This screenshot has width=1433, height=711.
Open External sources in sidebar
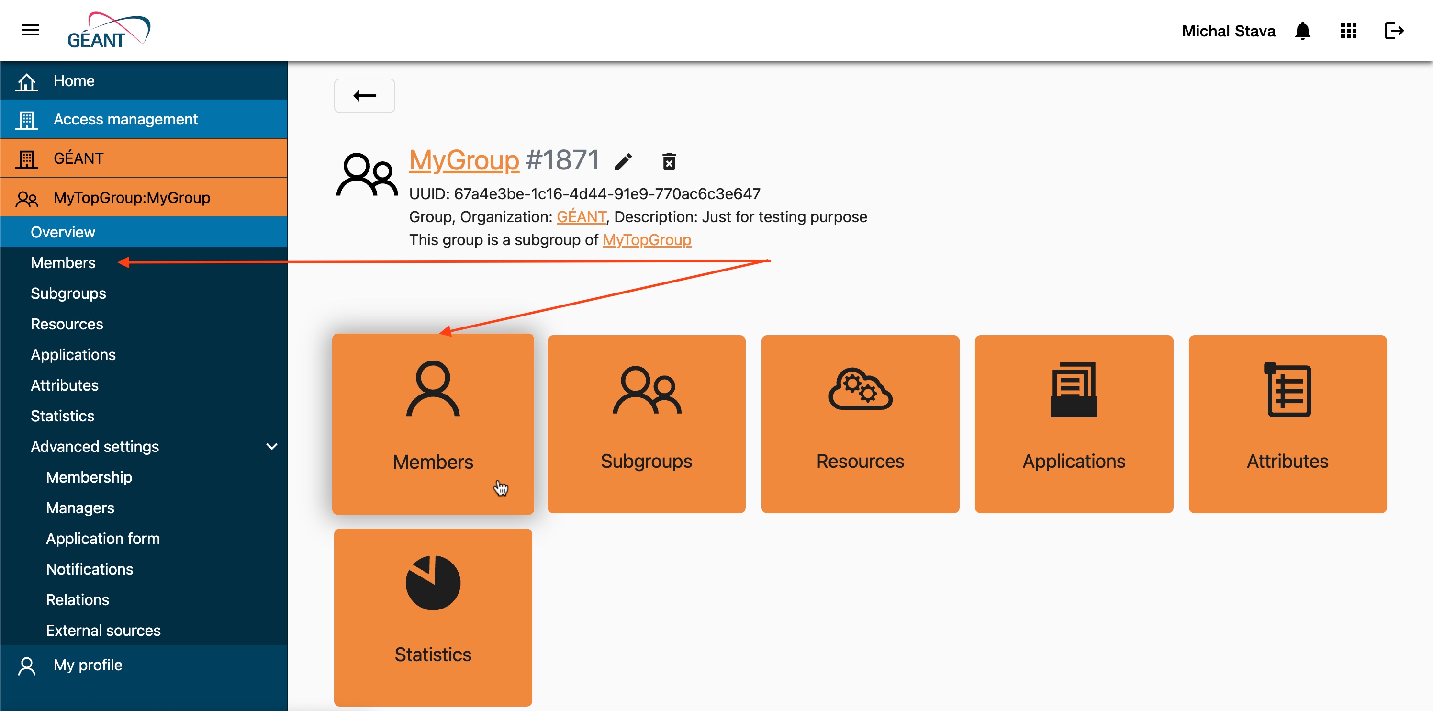click(x=144, y=631)
